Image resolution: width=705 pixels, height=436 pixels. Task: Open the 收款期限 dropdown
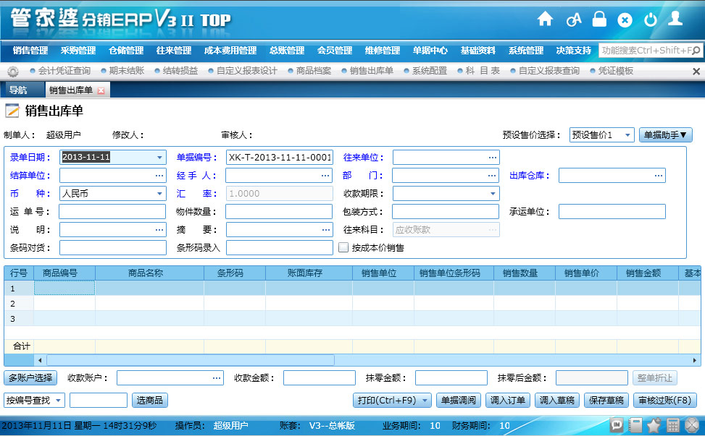[x=493, y=194]
